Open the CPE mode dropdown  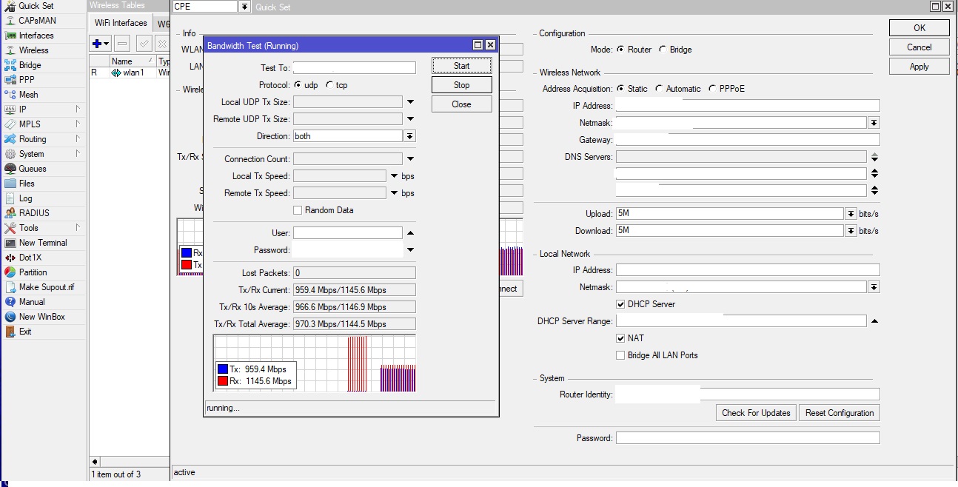click(x=244, y=6)
